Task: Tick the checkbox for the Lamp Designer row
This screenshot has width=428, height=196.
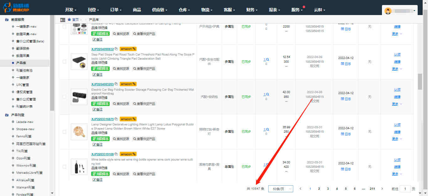Action: pyautogui.click(x=64, y=132)
